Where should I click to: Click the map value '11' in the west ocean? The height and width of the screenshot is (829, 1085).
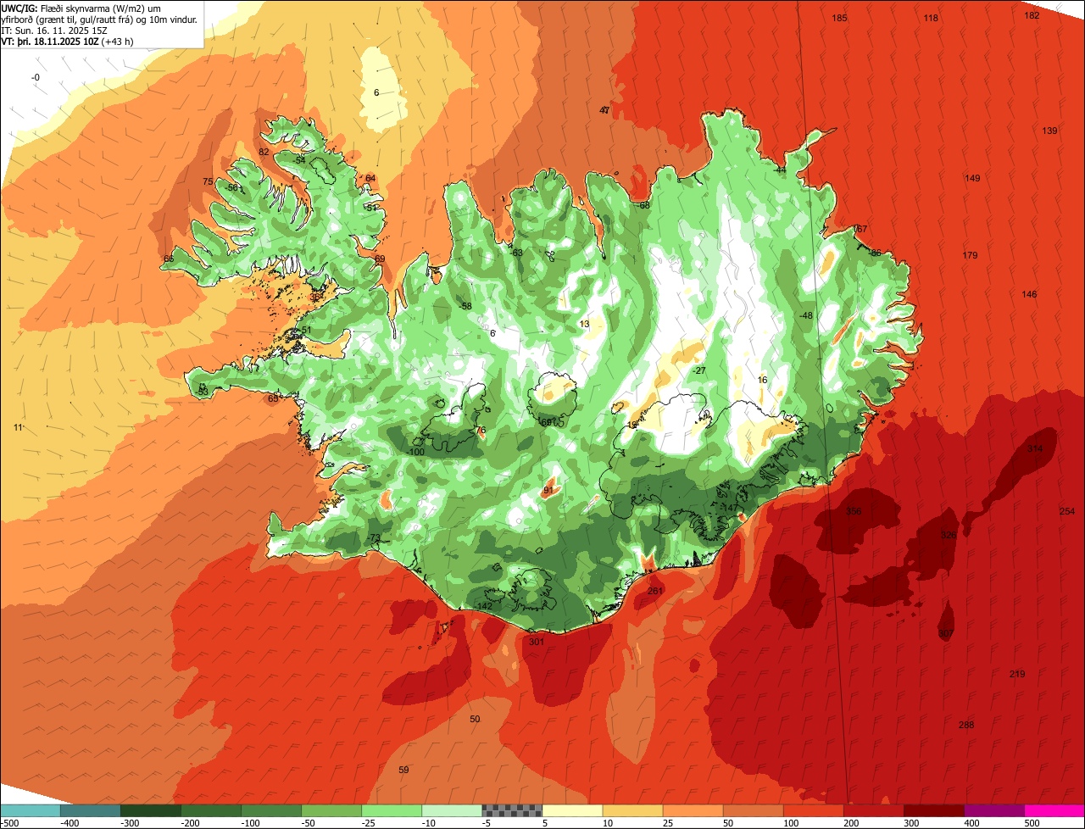pyautogui.click(x=19, y=427)
